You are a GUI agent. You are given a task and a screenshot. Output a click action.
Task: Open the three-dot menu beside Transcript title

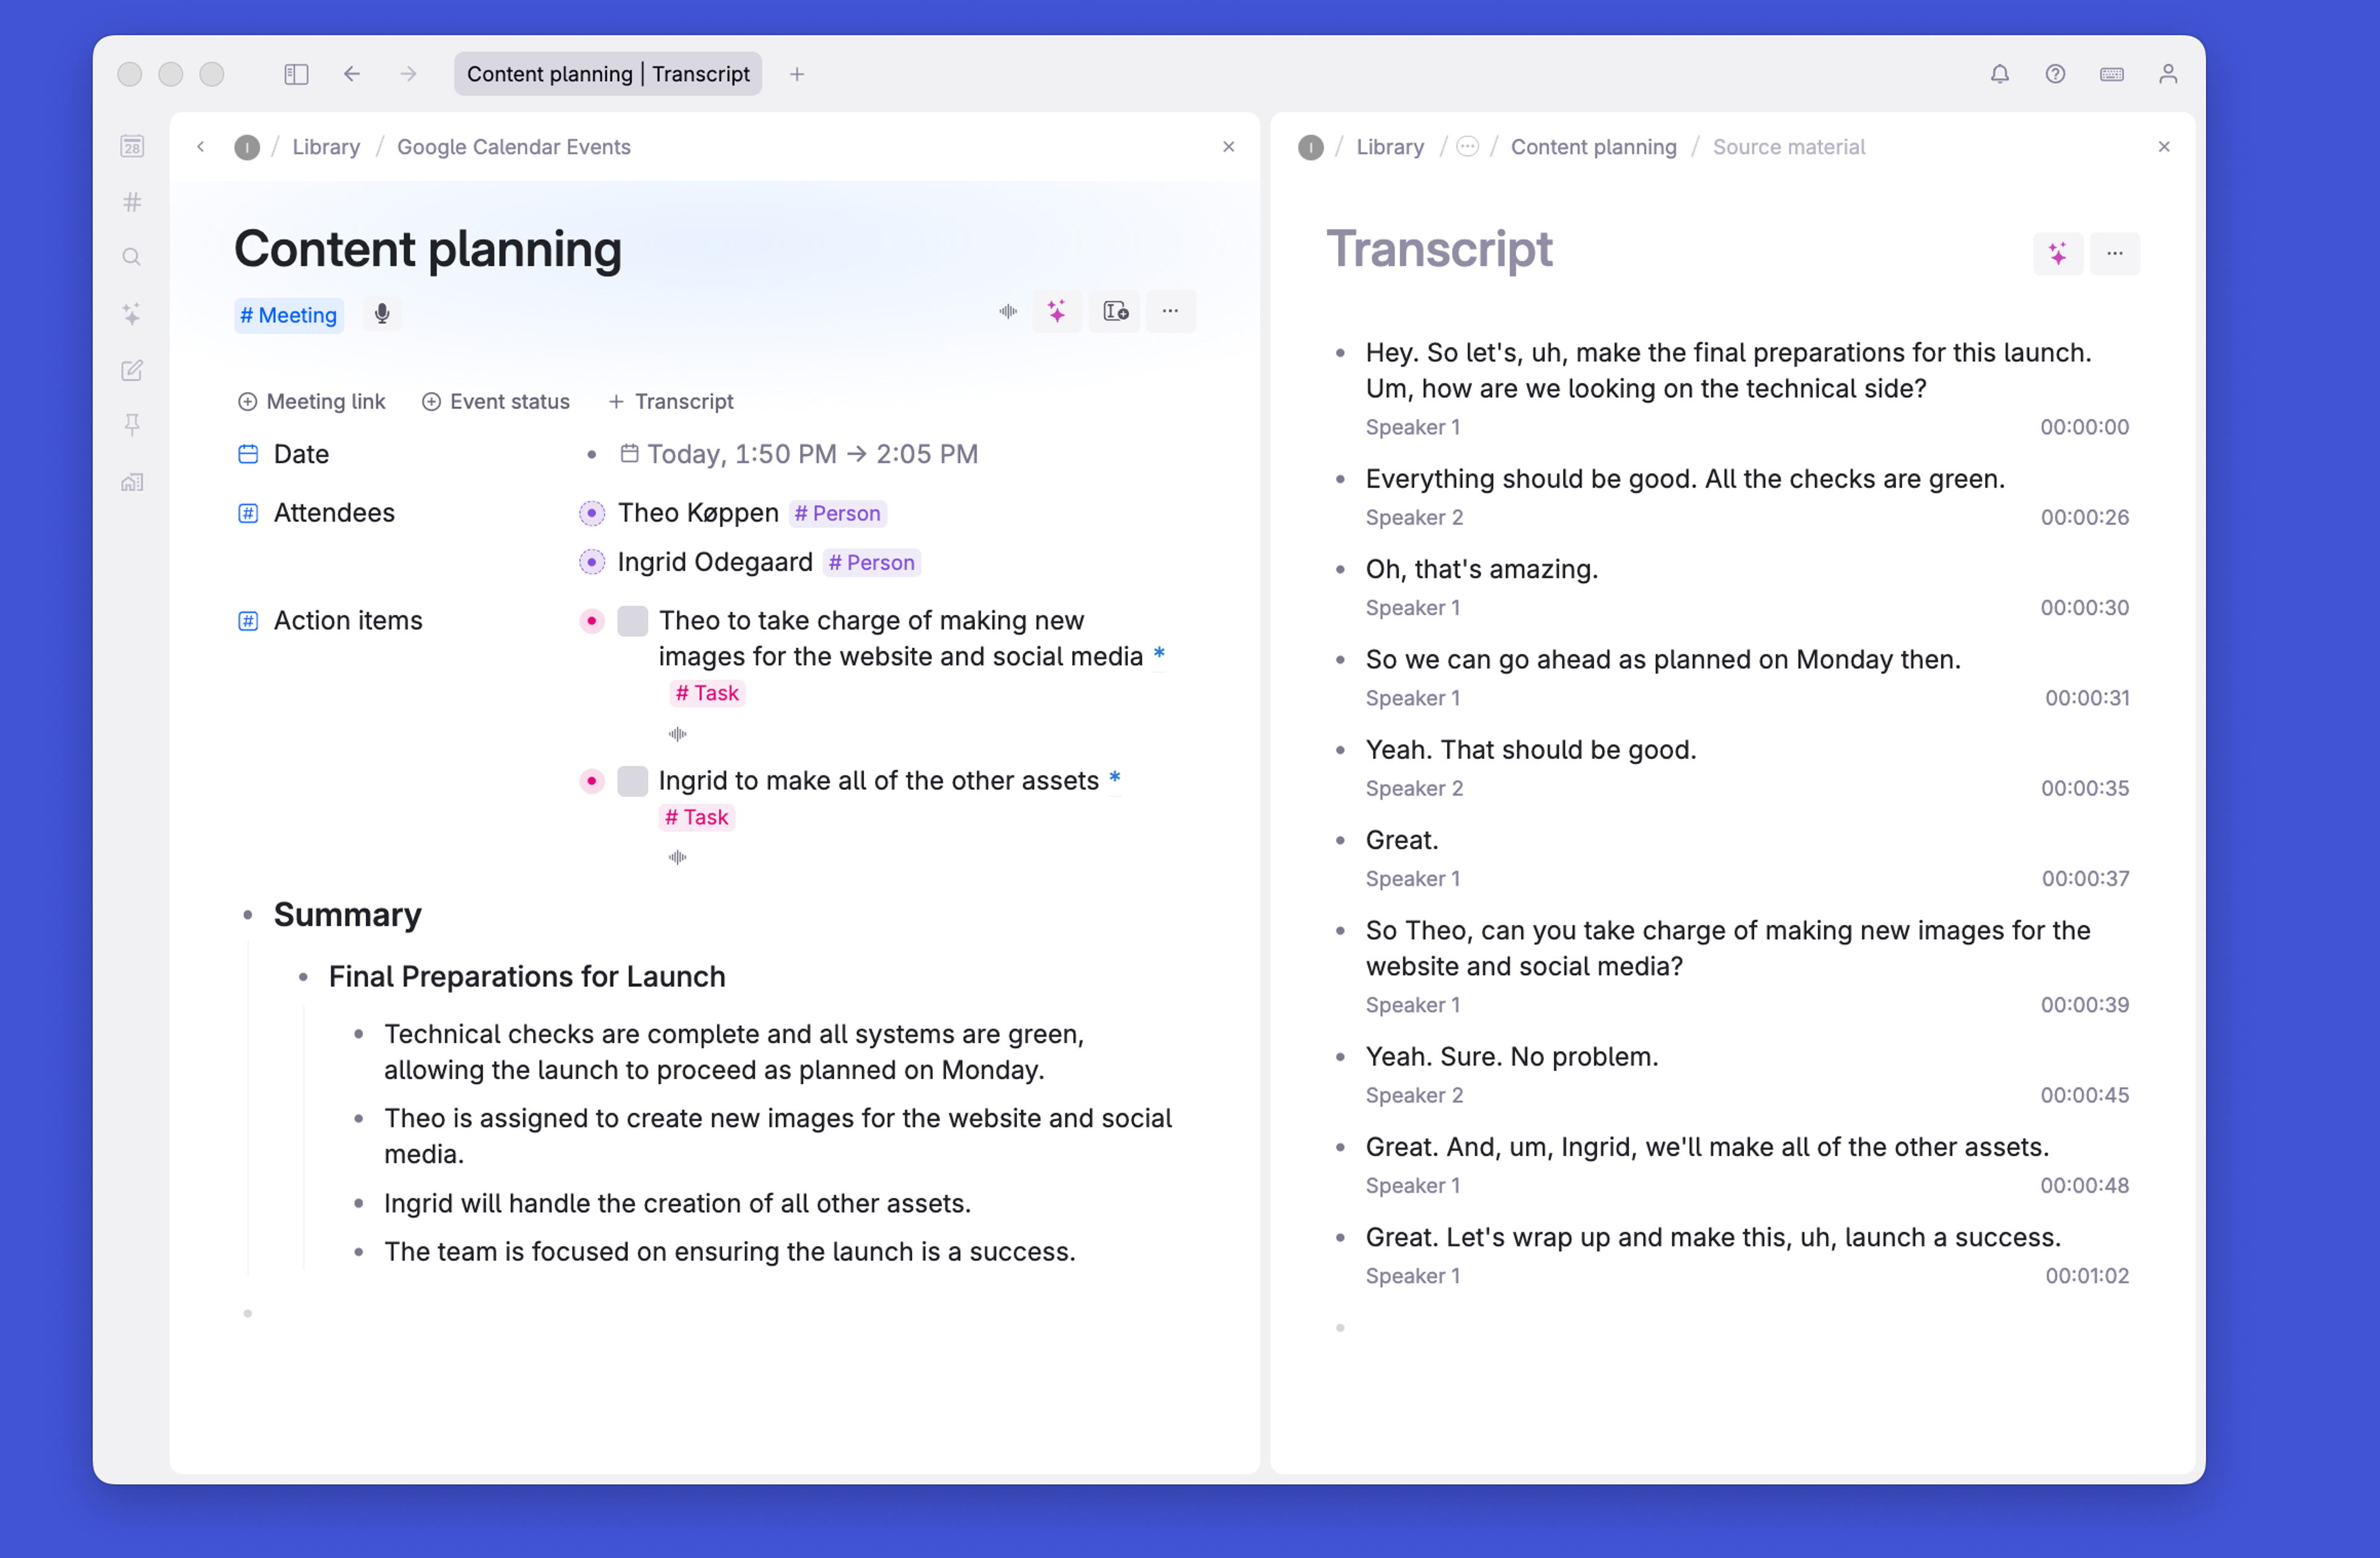click(x=2114, y=254)
